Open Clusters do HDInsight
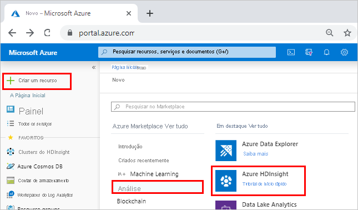The image size is (358, 210). [x=44, y=152]
